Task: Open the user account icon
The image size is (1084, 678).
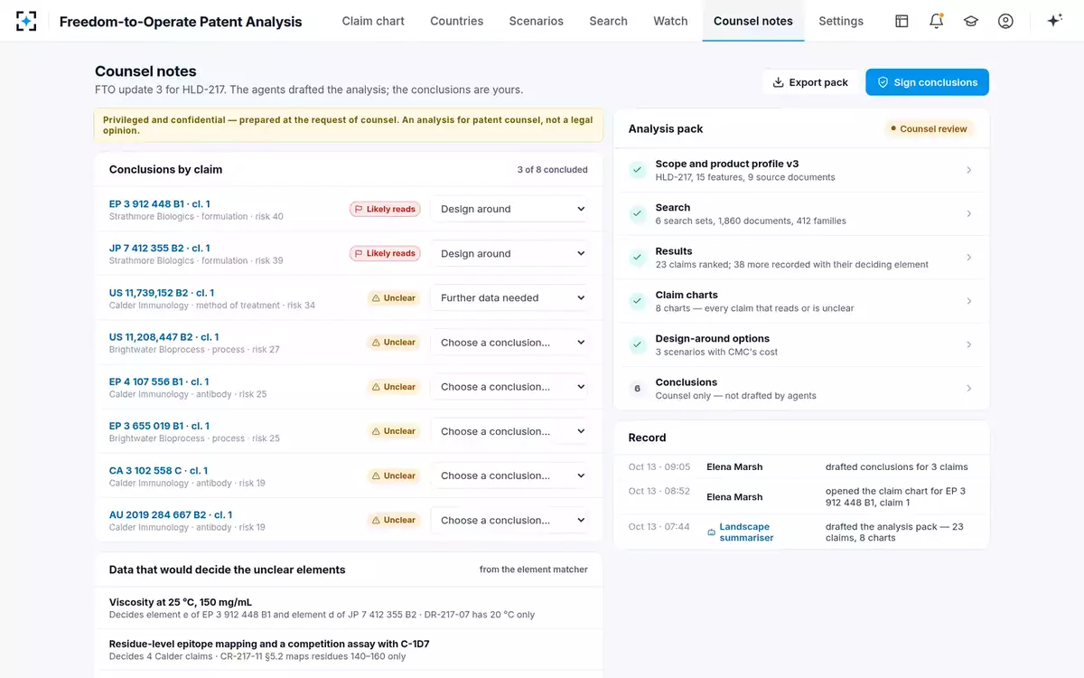Action: click(x=1005, y=21)
